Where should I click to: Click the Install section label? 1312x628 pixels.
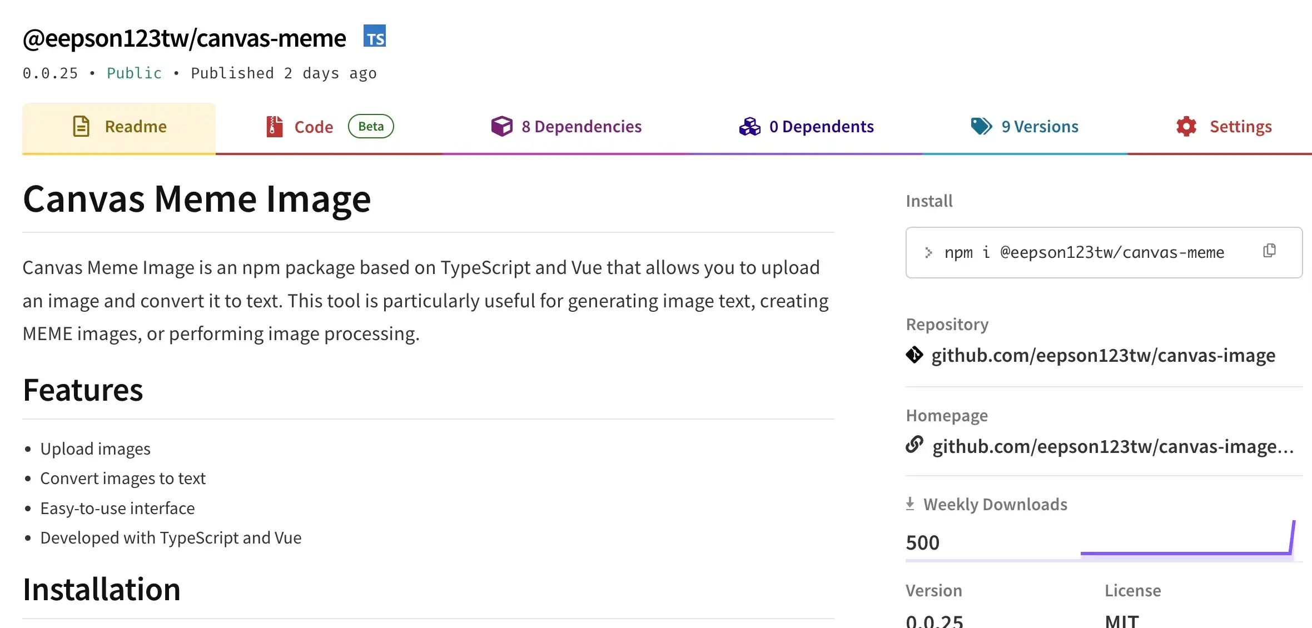929,201
